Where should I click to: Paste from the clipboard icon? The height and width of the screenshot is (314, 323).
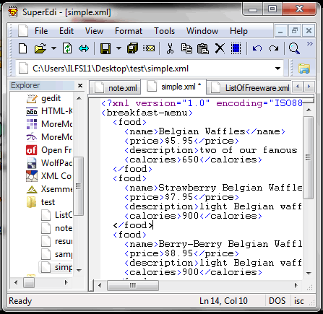[x=203, y=48]
